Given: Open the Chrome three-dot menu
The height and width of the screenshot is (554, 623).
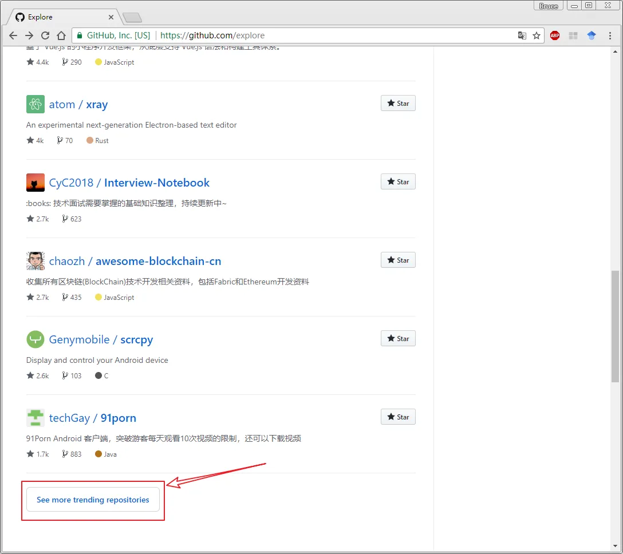Looking at the screenshot, I should [x=610, y=35].
